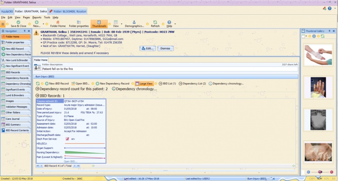The width and height of the screenshot is (338, 181).
Task: Click Save & Close toolbar icon
Action: (18, 24)
